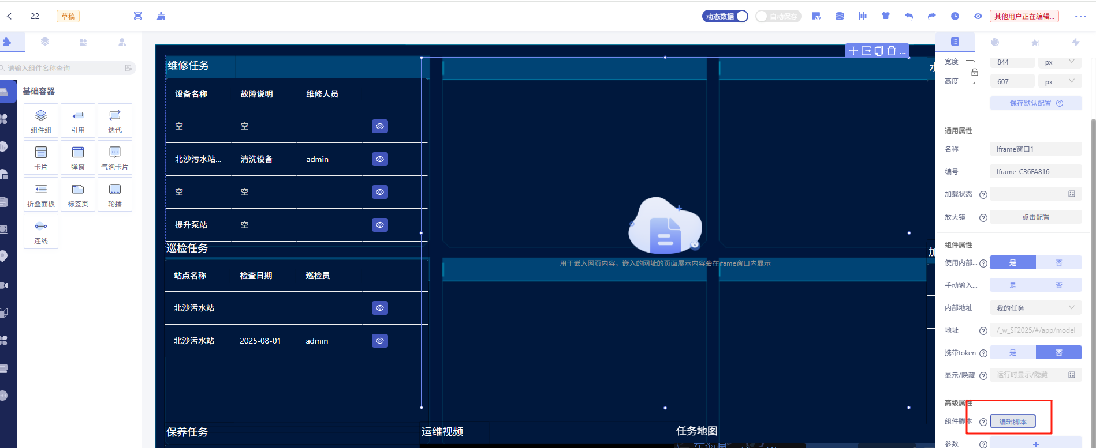Switch to the components puzzle tab

coord(7,42)
